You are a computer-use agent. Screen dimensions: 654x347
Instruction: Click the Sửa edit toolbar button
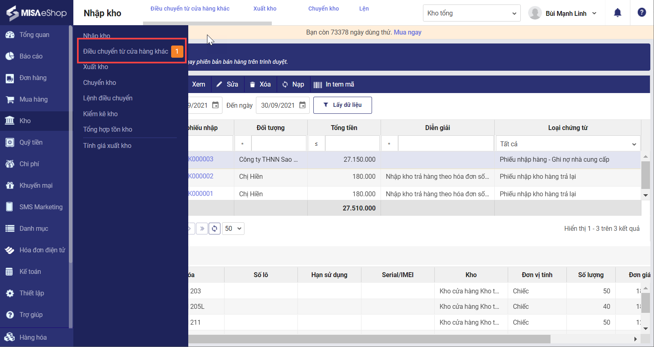(x=227, y=85)
